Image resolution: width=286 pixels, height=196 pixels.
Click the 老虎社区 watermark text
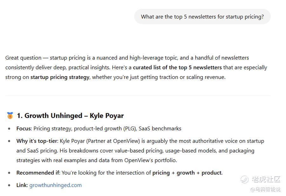[266, 180]
